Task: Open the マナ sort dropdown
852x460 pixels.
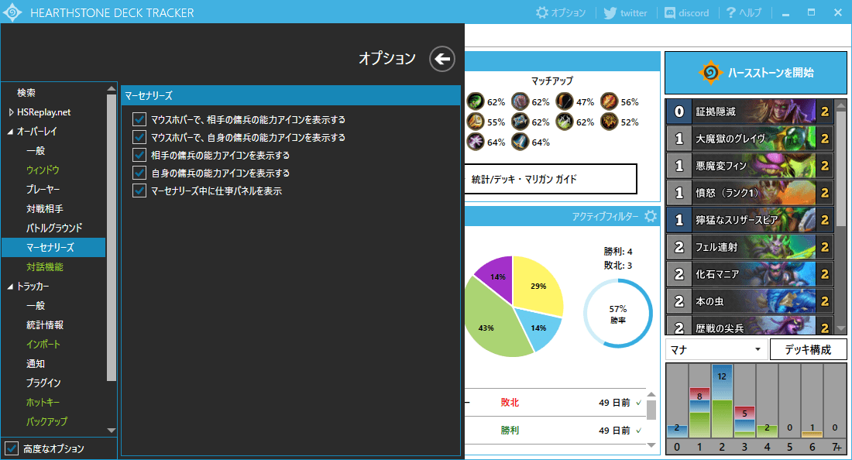Action: click(716, 350)
